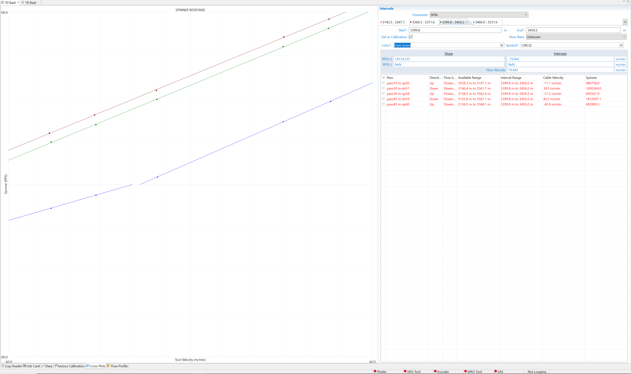Check the pass10 m up56 row checkbox
The height and width of the screenshot is (374, 631).
383,83
